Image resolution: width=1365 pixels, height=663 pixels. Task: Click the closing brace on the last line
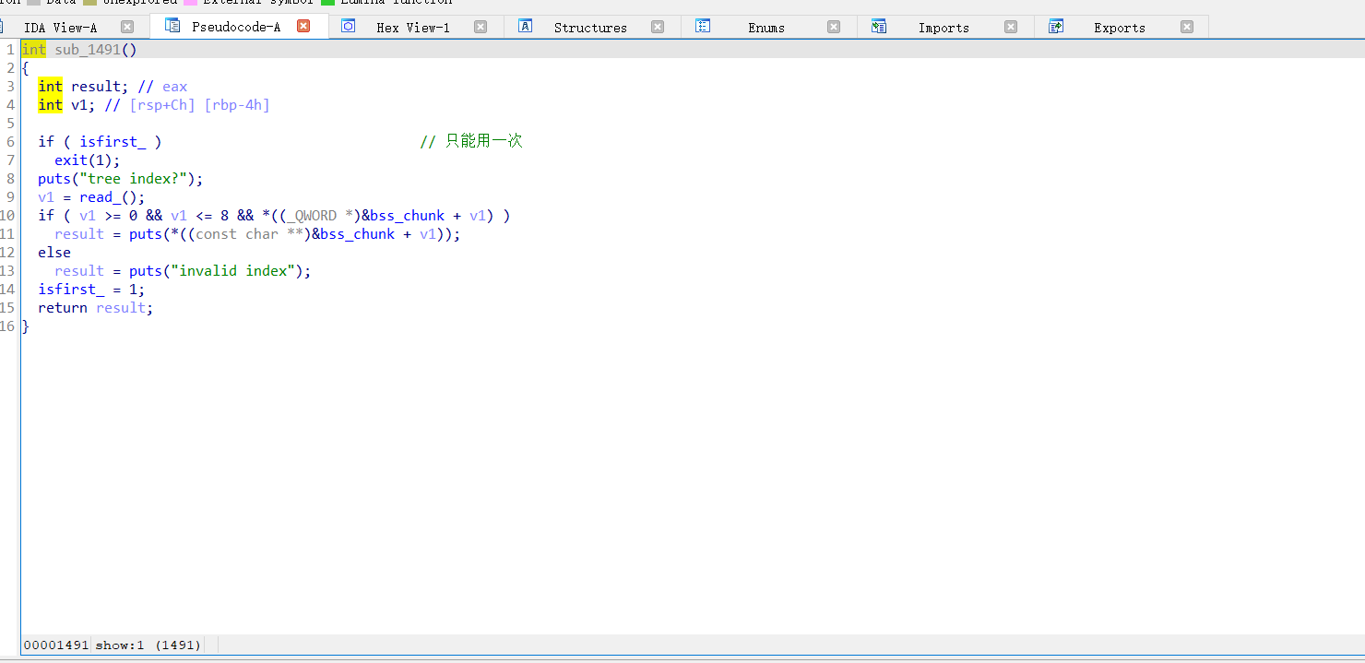(x=26, y=326)
